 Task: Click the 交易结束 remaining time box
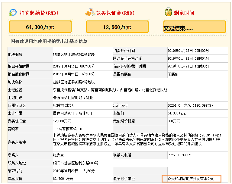[195, 27]
